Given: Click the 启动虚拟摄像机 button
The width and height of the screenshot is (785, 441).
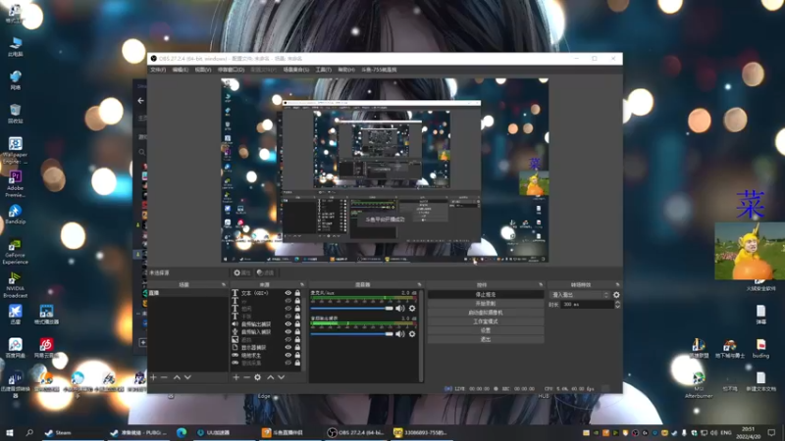Looking at the screenshot, I should tap(486, 313).
